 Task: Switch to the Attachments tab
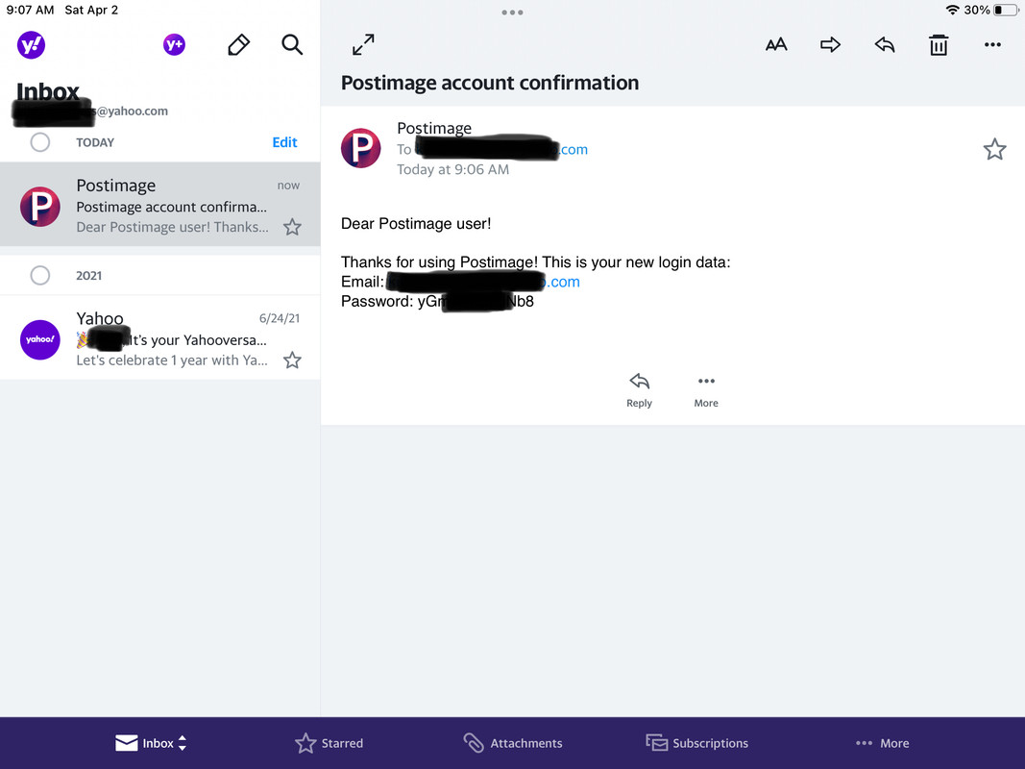tap(513, 743)
